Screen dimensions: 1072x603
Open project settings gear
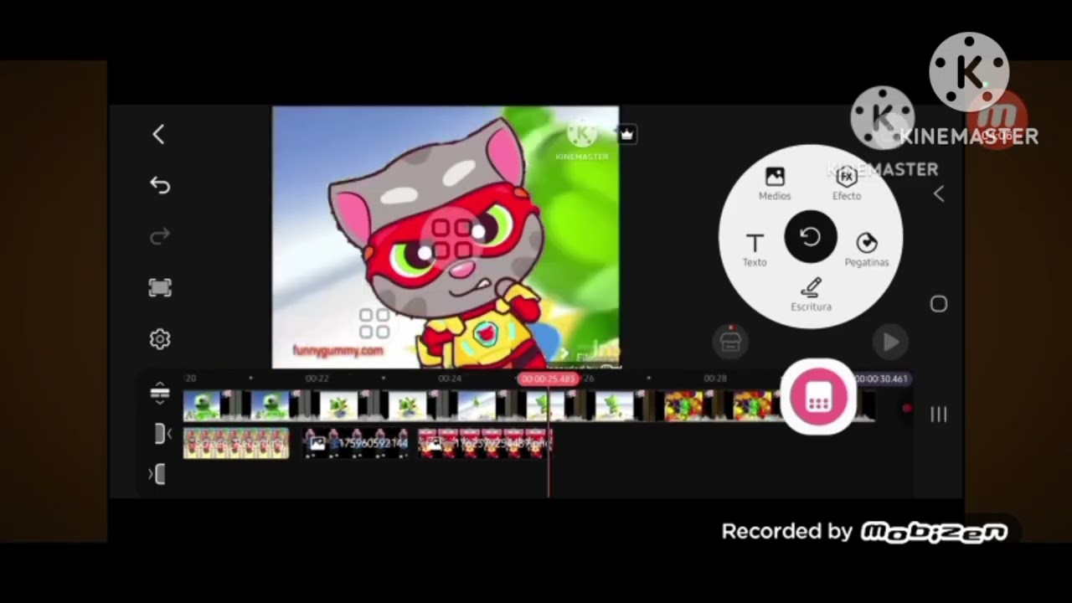(x=160, y=339)
